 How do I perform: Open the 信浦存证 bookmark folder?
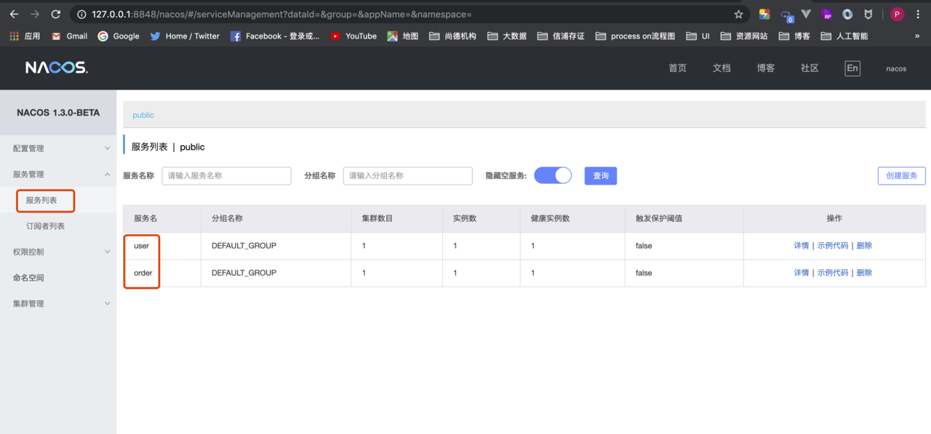[561, 36]
